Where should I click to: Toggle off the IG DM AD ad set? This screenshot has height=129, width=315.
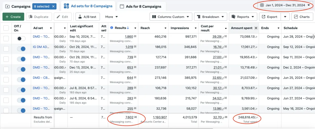[21, 49]
